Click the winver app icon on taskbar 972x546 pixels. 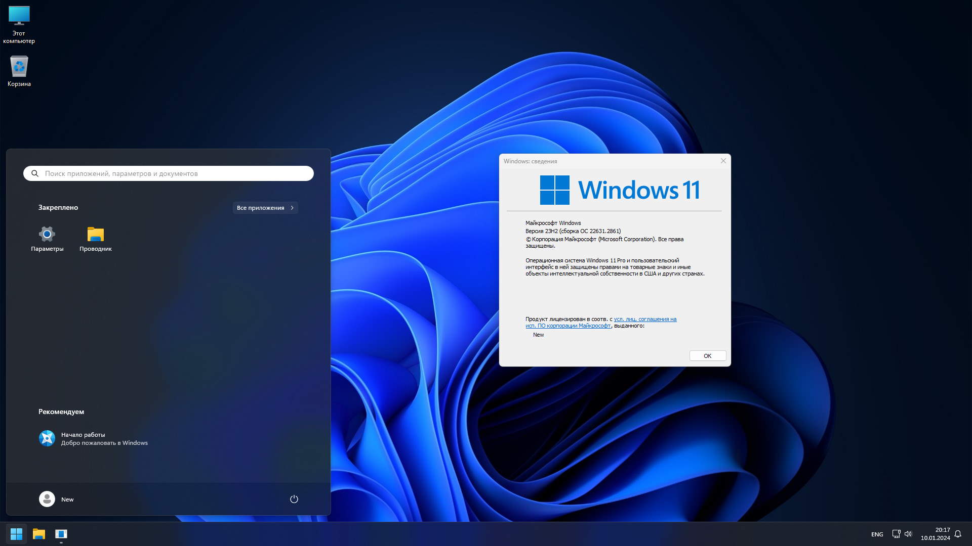pos(61,534)
